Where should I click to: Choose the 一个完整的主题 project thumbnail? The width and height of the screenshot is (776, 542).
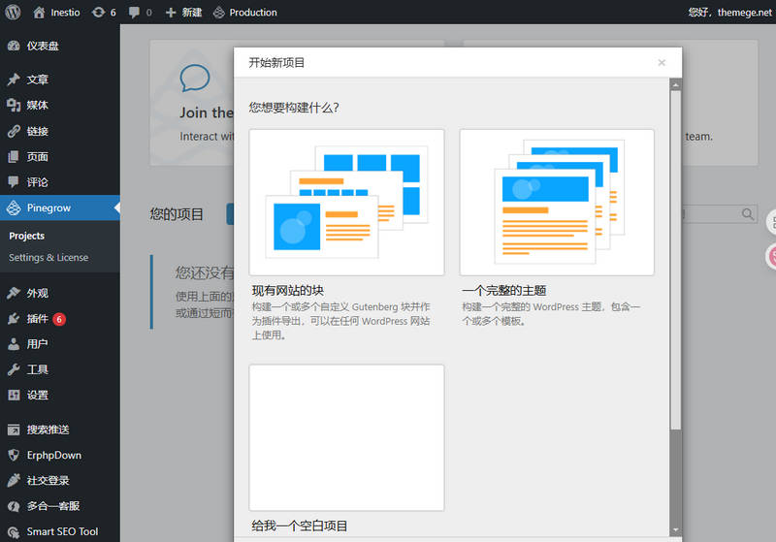pyautogui.click(x=557, y=203)
